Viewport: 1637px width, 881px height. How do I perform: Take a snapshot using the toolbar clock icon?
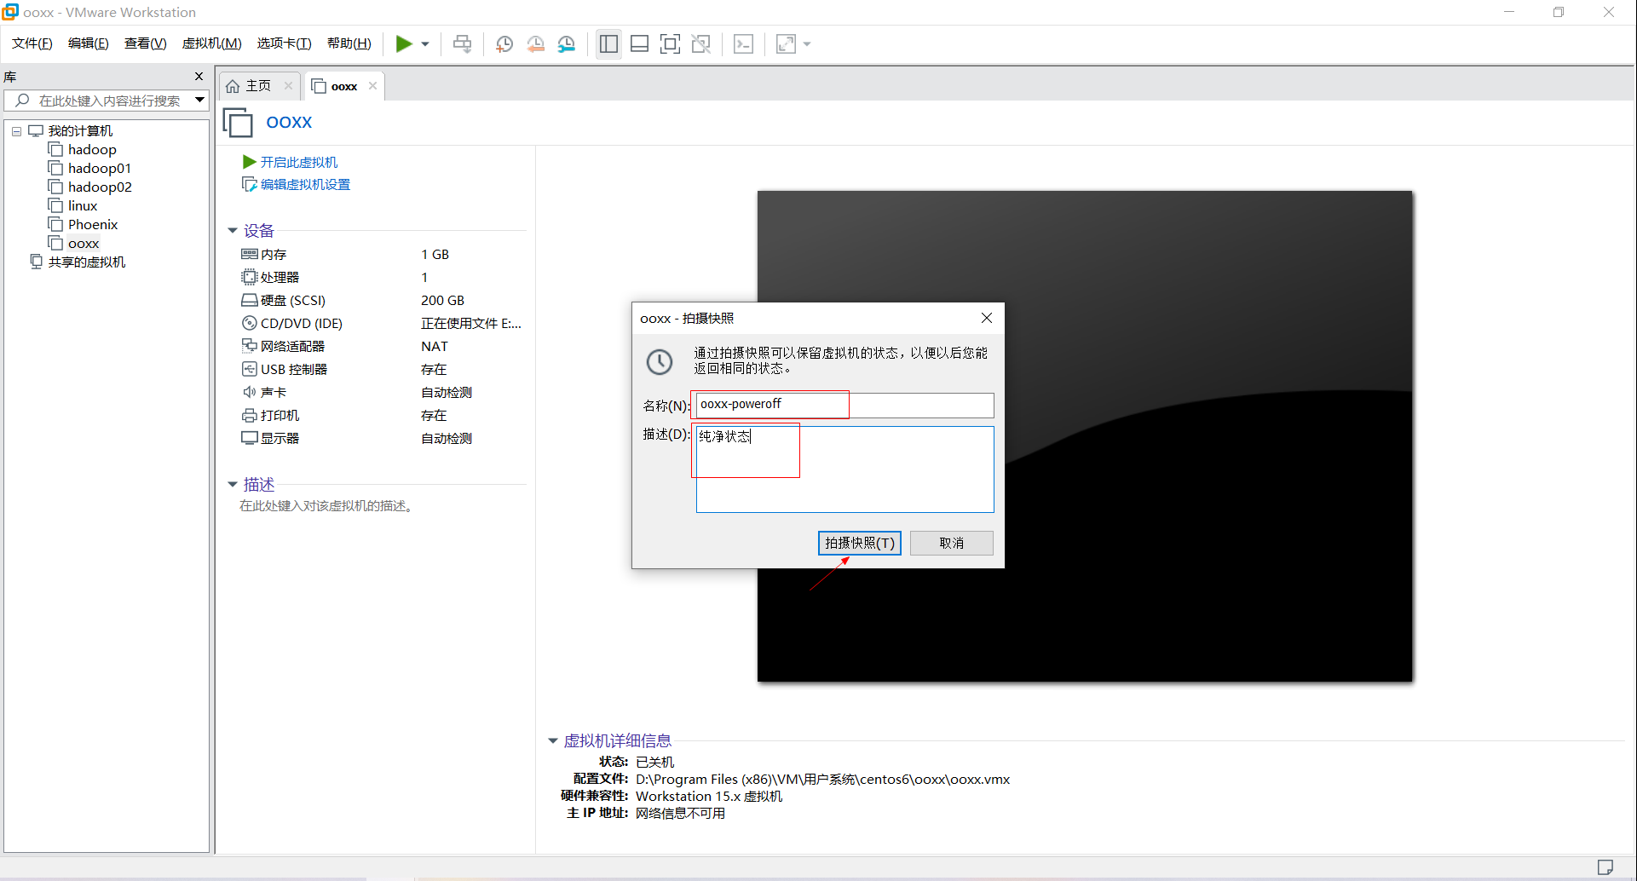(x=504, y=43)
